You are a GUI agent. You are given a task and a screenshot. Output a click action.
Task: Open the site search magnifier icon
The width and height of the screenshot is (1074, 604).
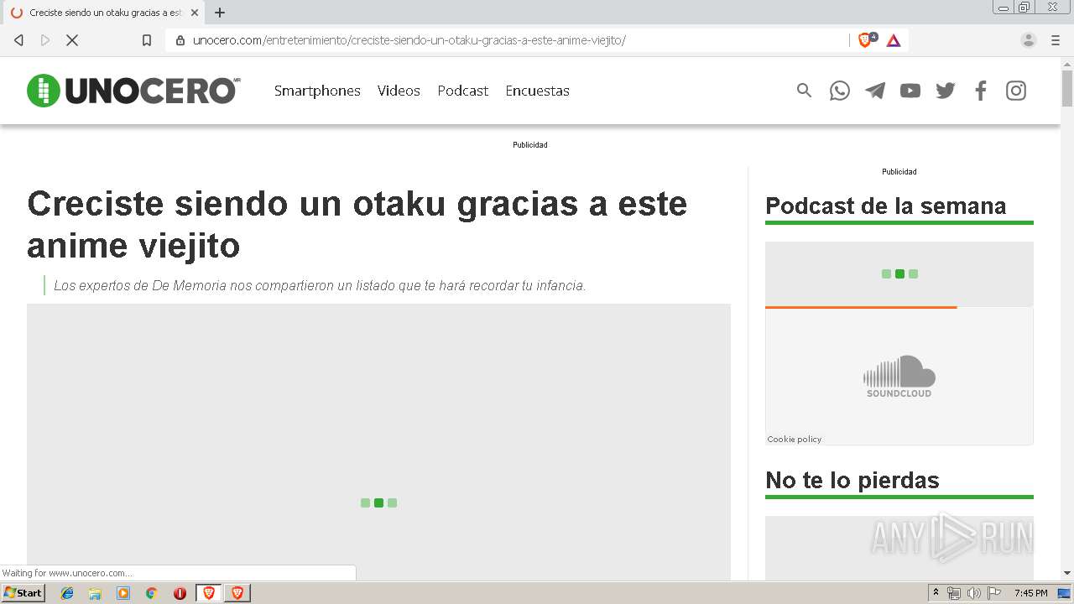(x=804, y=91)
